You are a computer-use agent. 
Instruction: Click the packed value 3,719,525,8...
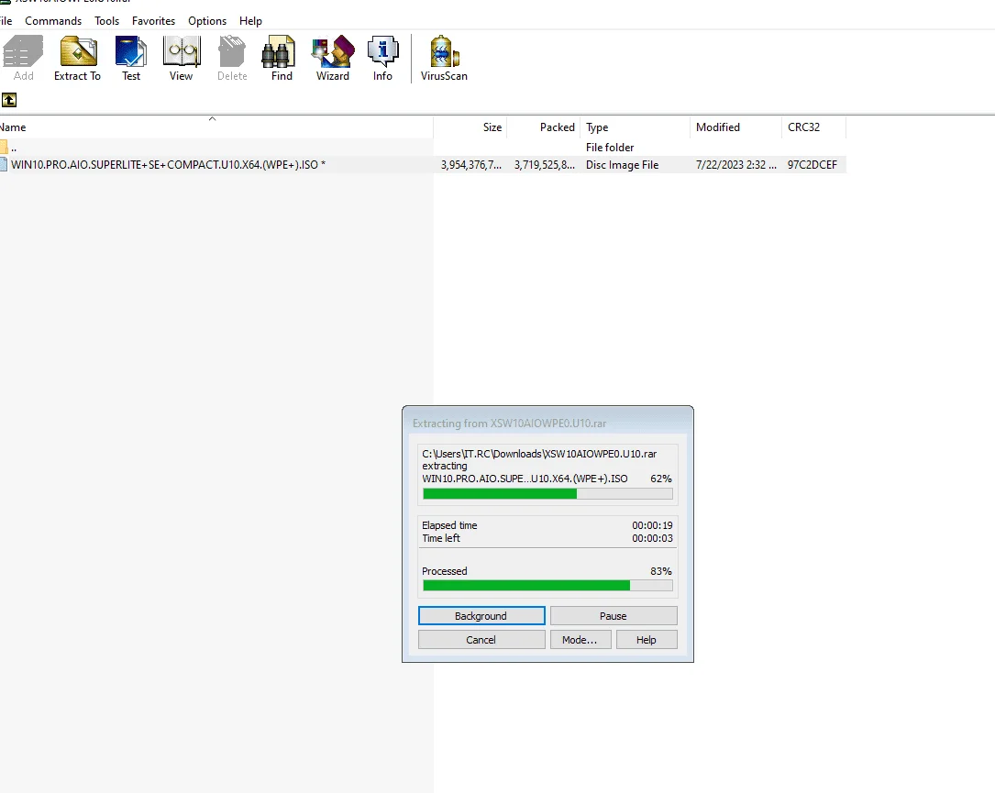tap(545, 164)
